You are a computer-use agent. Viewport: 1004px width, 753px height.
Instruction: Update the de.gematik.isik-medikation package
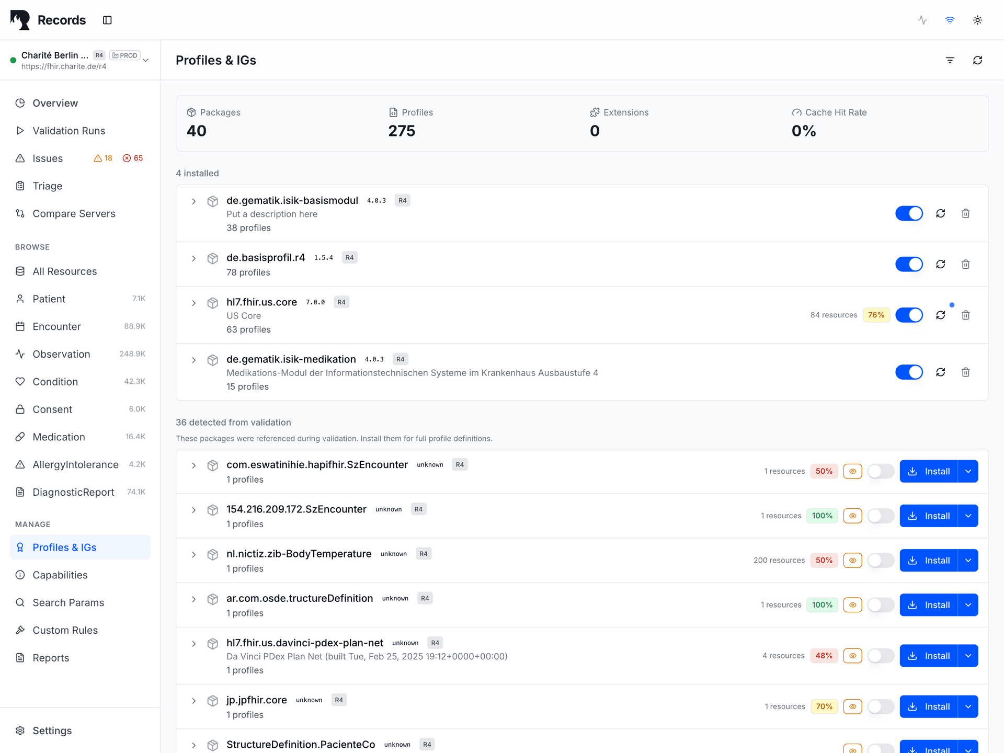tap(940, 372)
